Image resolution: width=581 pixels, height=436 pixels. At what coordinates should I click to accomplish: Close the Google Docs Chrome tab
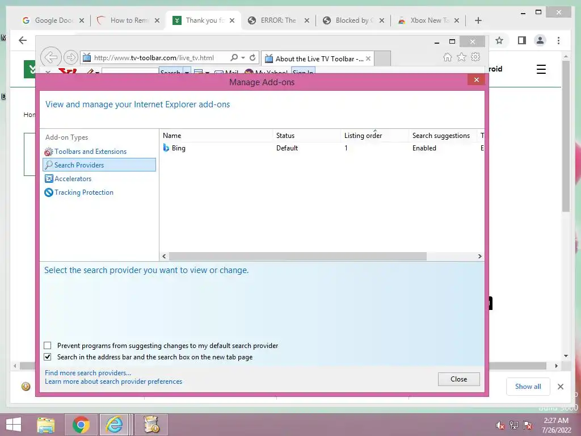[x=82, y=20]
